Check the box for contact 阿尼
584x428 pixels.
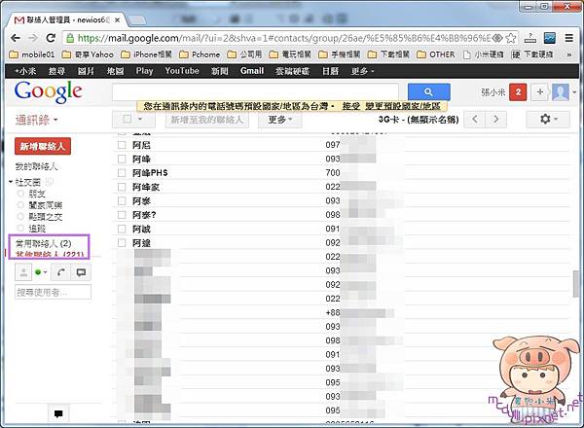click(122, 145)
